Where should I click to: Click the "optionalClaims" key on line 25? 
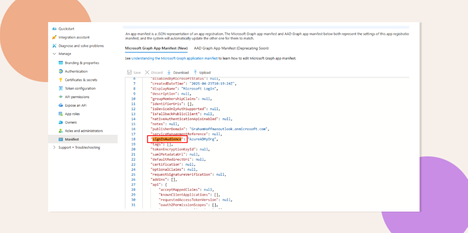click(167, 169)
